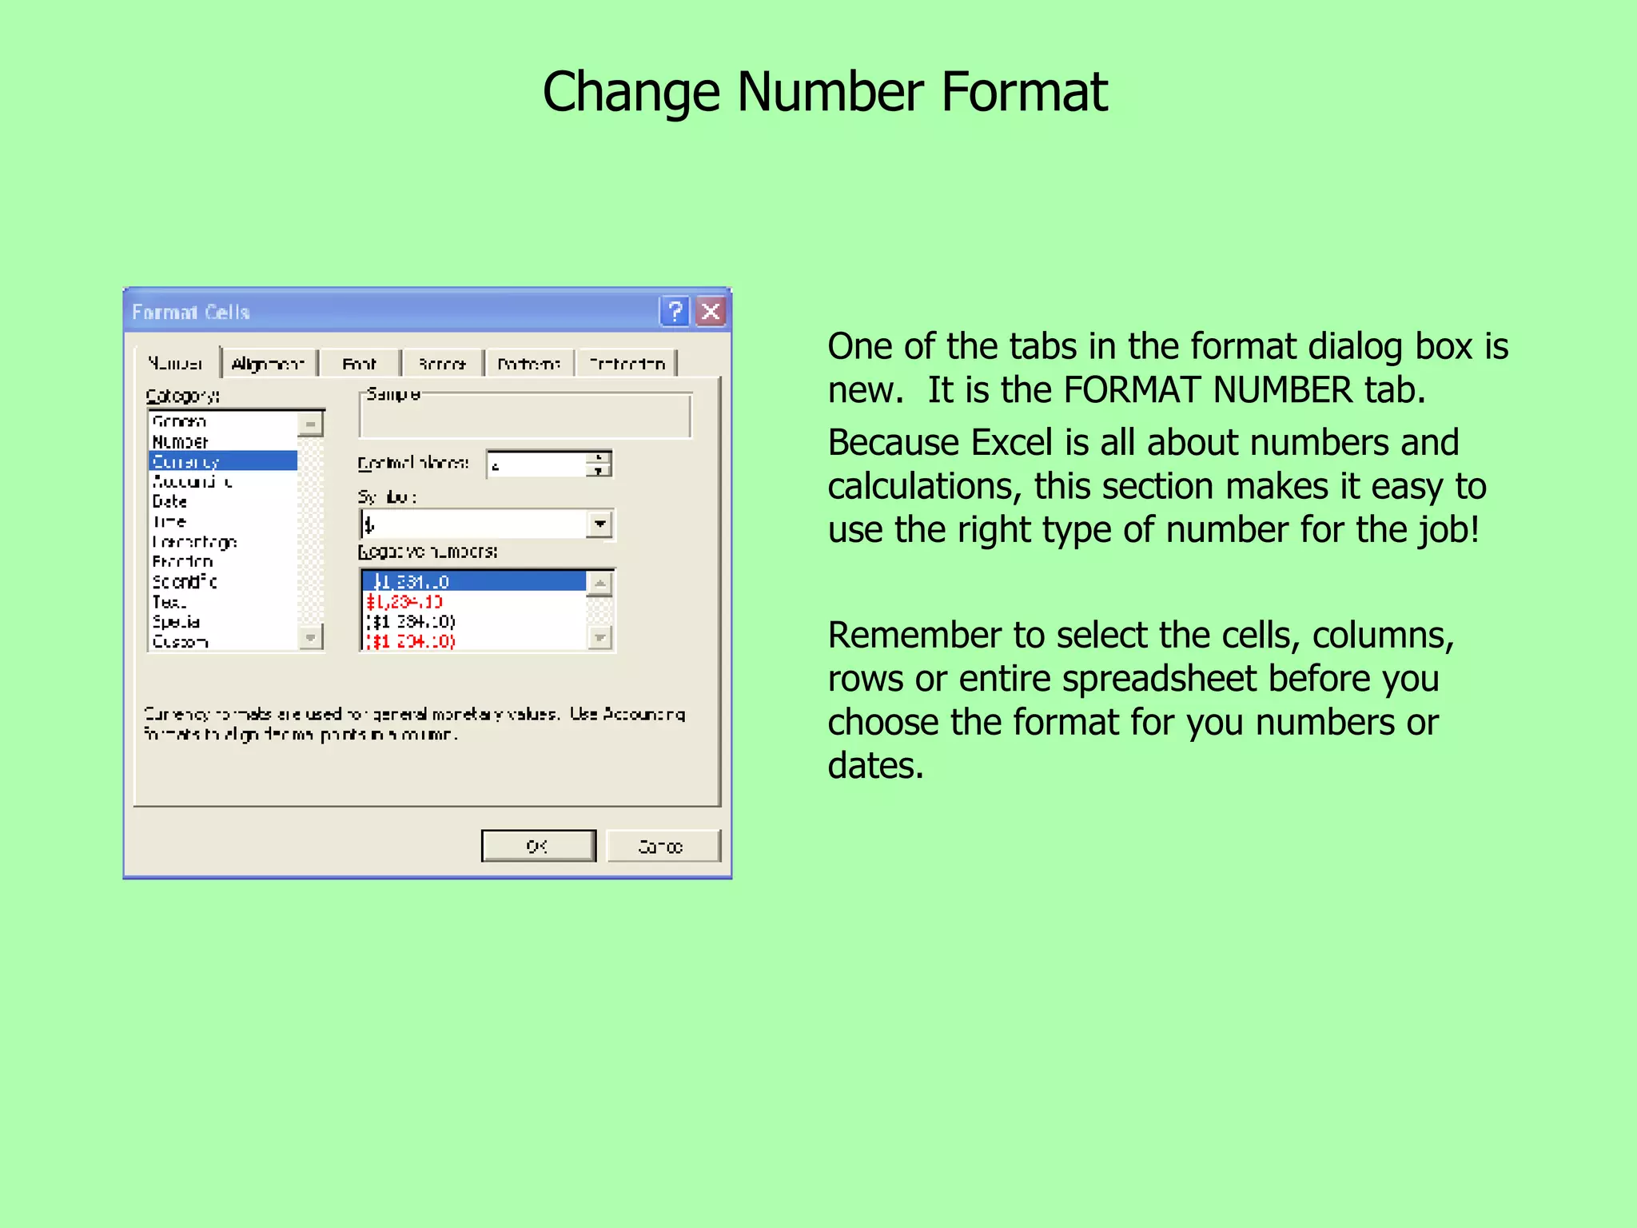Switch to the Font tab

point(359,365)
